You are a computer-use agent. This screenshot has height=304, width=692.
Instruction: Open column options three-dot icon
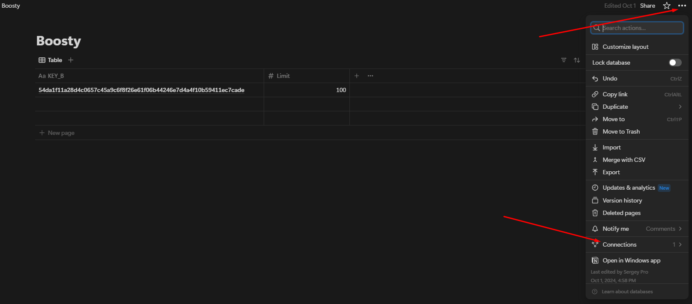[x=370, y=76]
